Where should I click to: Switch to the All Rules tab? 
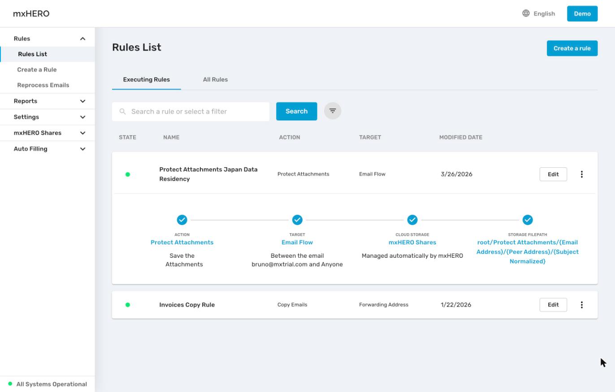pos(215,80)
